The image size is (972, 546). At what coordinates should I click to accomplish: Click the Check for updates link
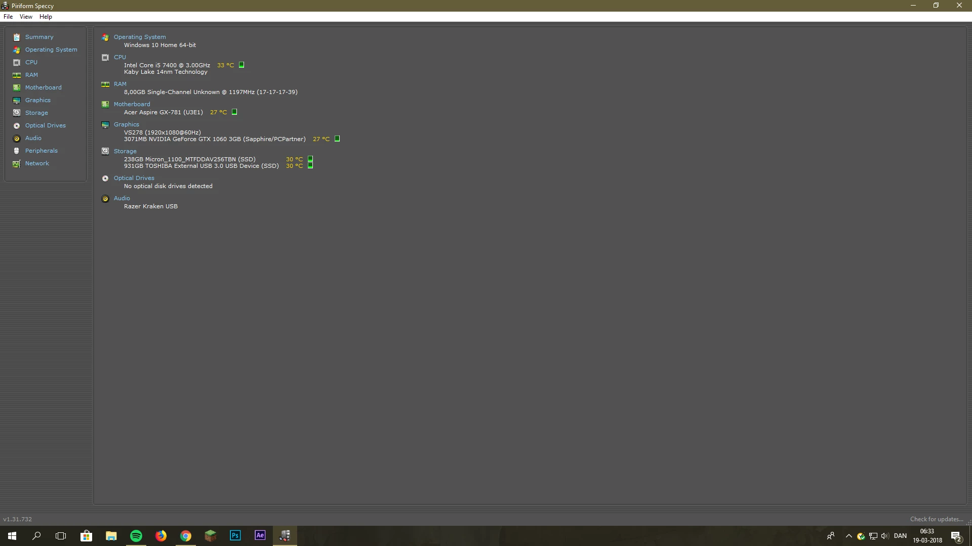[936, 519]
